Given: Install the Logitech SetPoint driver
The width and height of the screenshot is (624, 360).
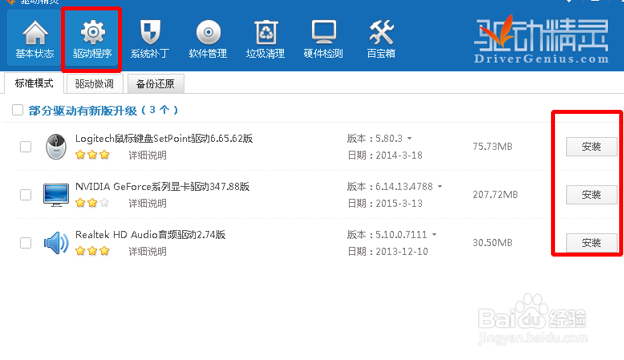Looking at the screenshot, I should pos(591,147).
